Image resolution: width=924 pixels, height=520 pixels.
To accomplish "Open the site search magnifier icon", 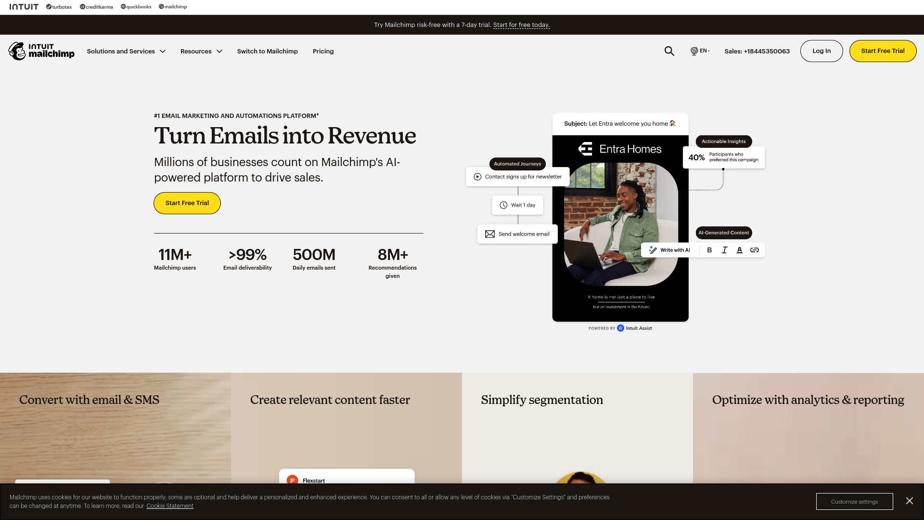I will click(669, 51).
